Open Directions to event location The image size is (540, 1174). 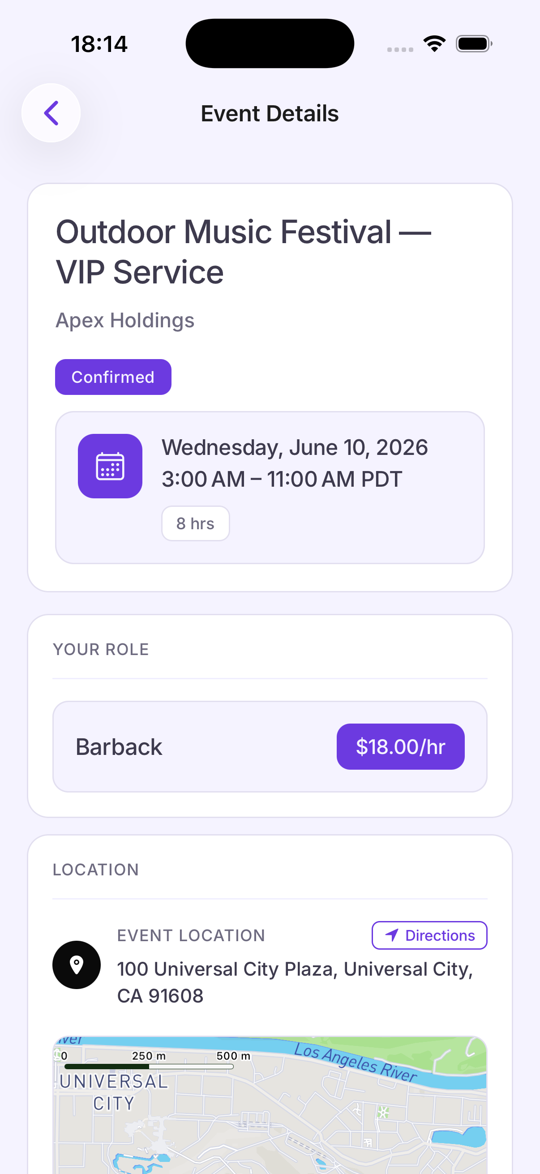coord(429,935)
